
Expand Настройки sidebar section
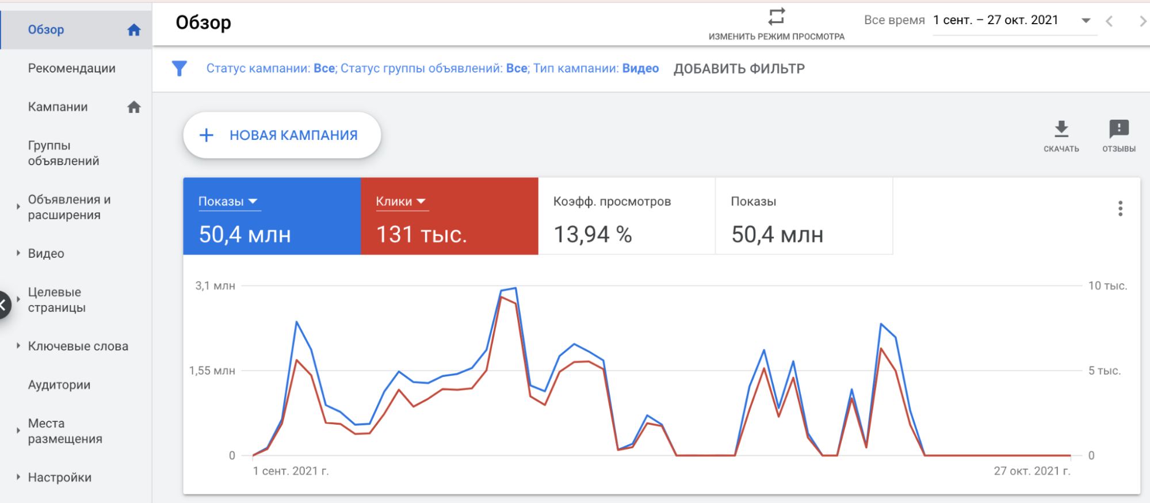[18, 477]
